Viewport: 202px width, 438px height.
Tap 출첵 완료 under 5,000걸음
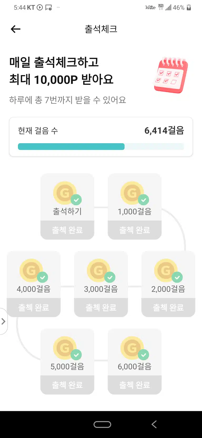click(x=67, y=385)
